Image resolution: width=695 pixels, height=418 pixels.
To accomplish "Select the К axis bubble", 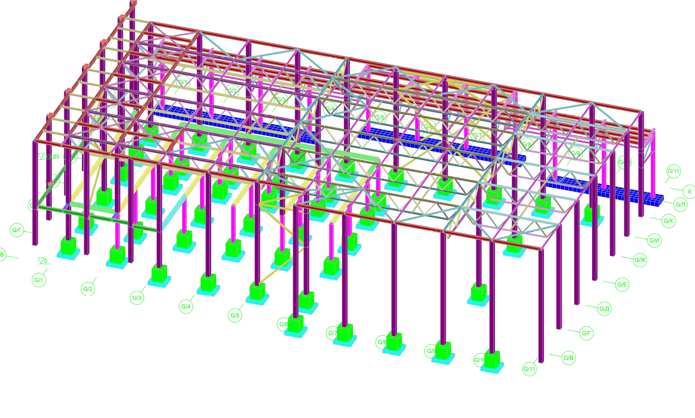I will tap(689, 191).
